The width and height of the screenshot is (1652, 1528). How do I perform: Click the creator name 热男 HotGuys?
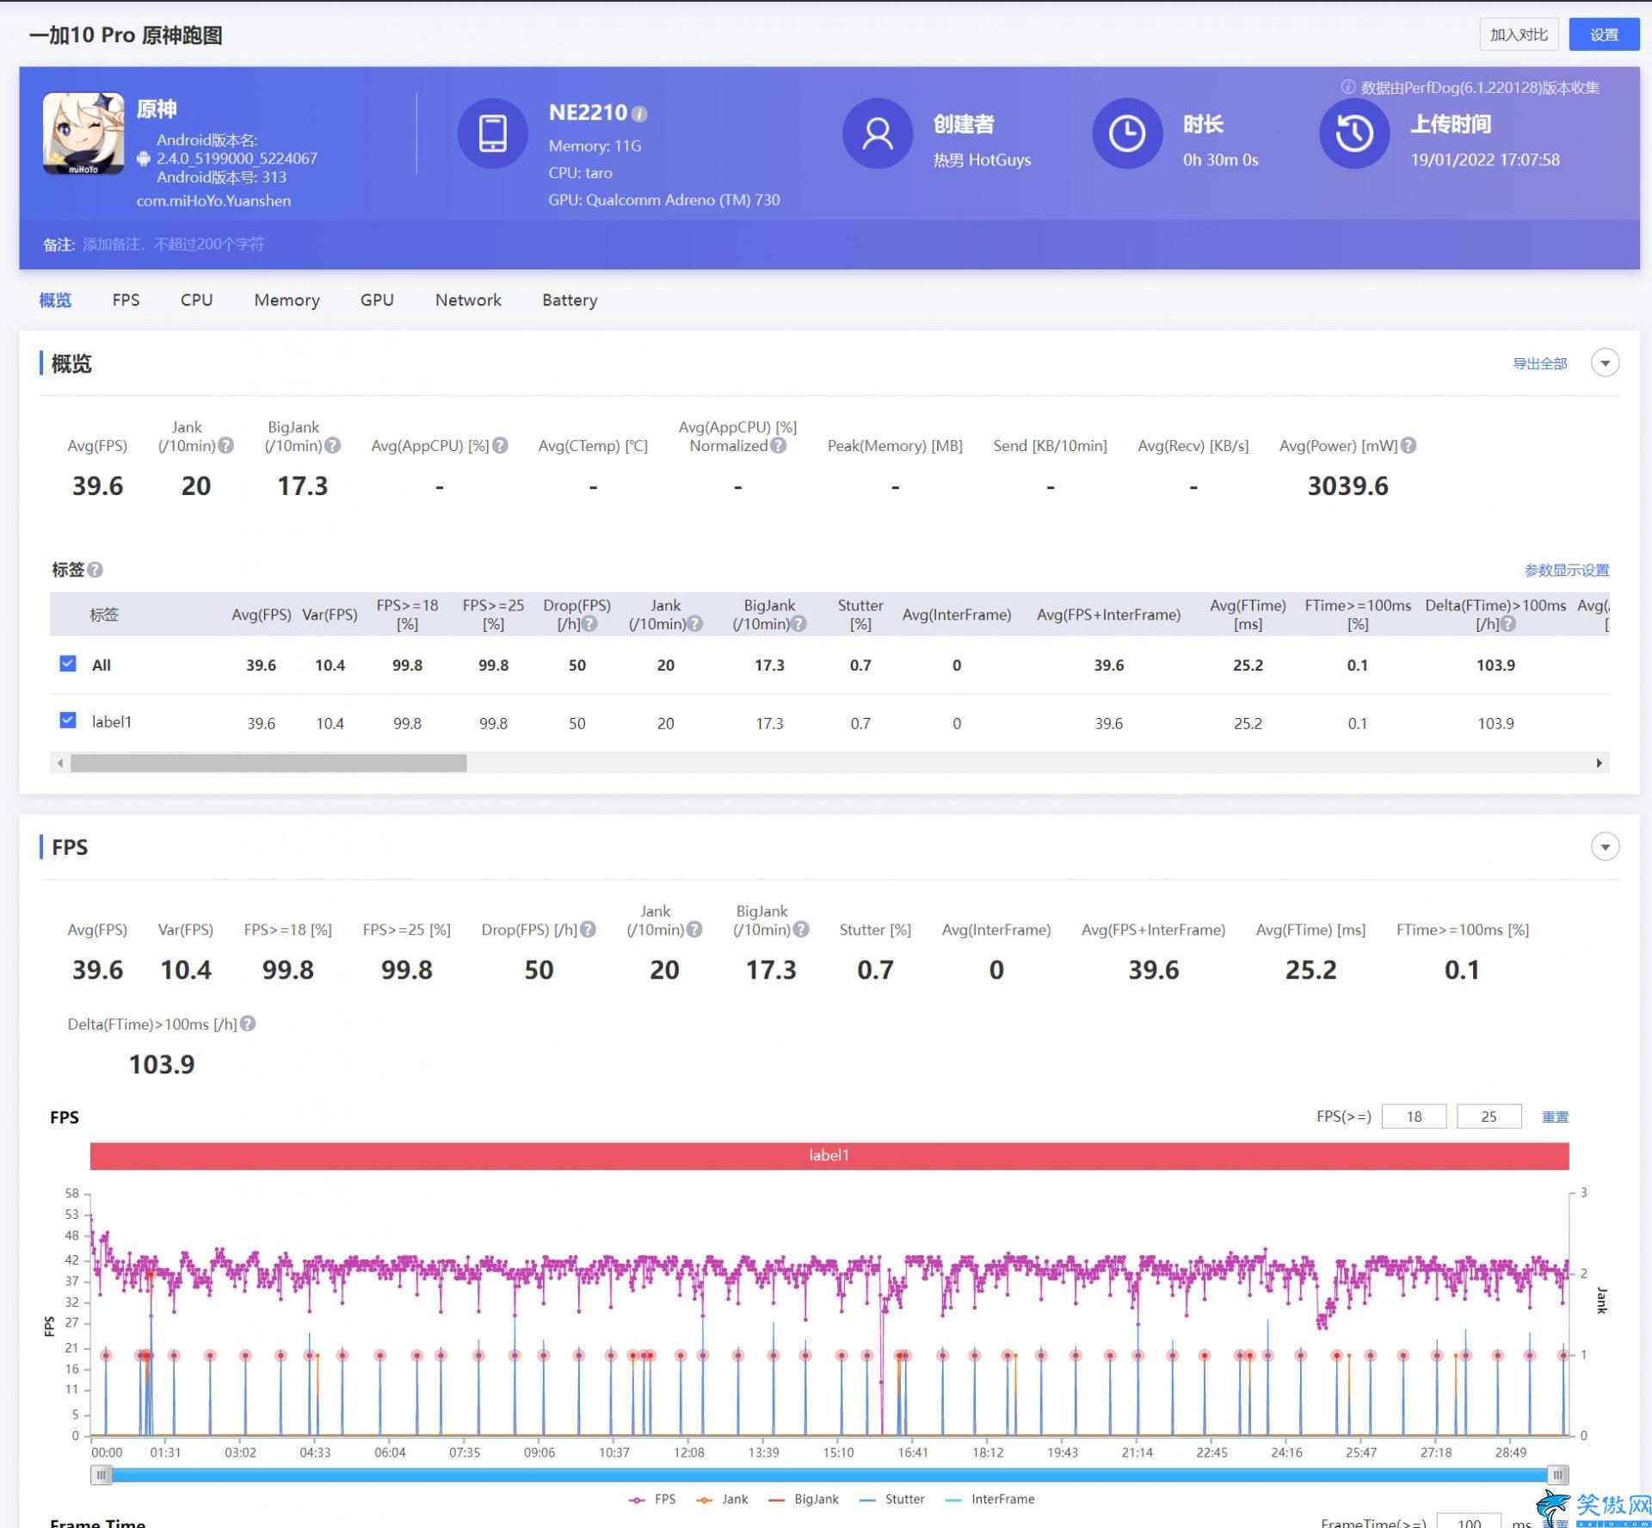pos(982,160)
